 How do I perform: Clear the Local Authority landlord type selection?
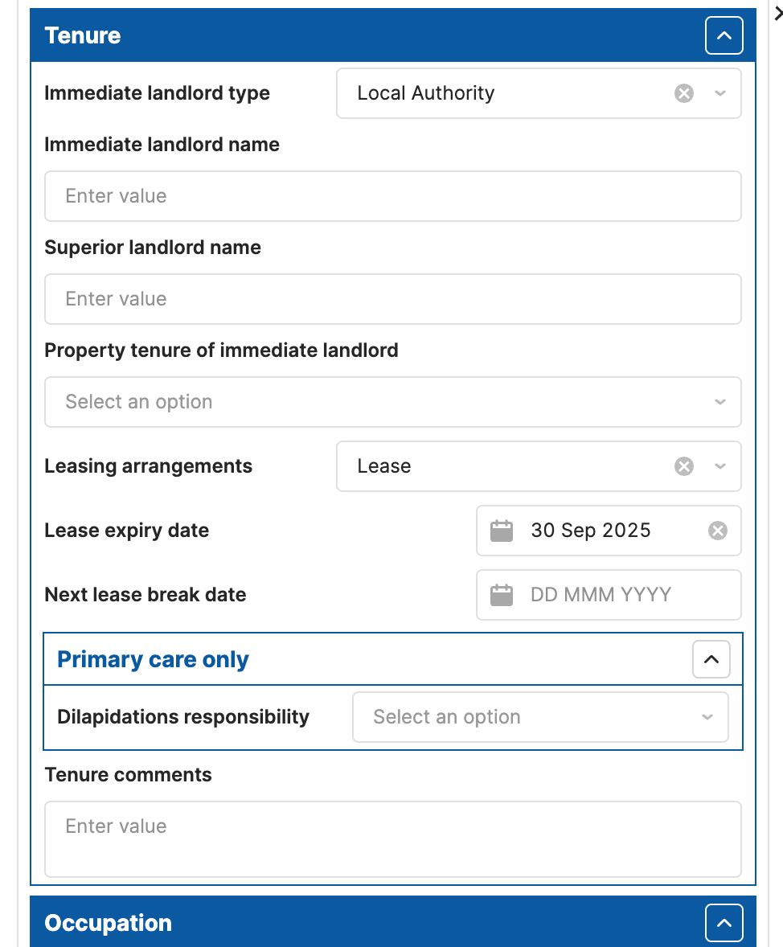click(684, 93)
